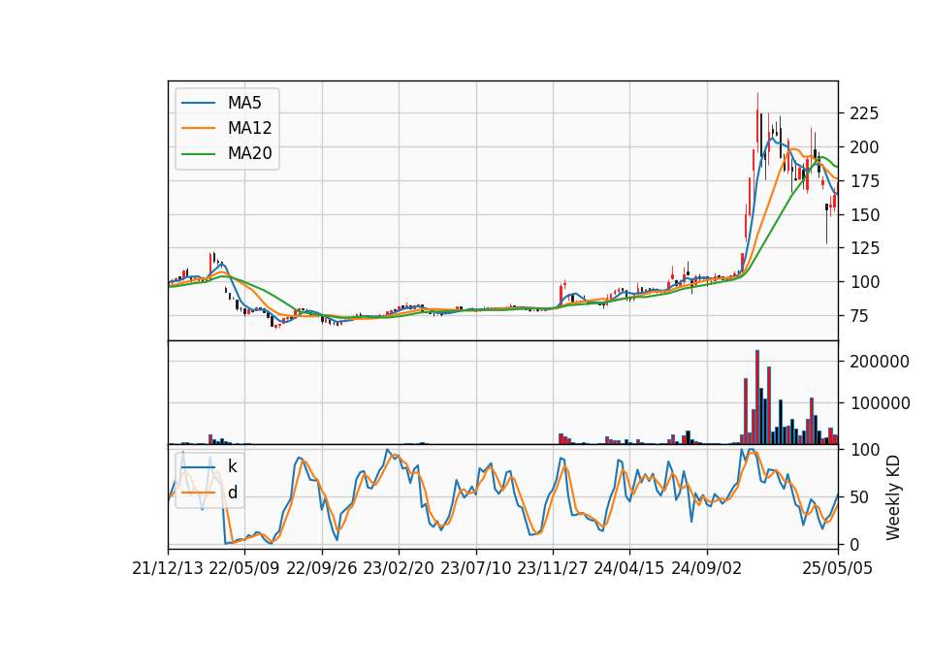931x669 pixels.
Task: Click the 22/05/09 date label
Action: (x=244, y=569)
